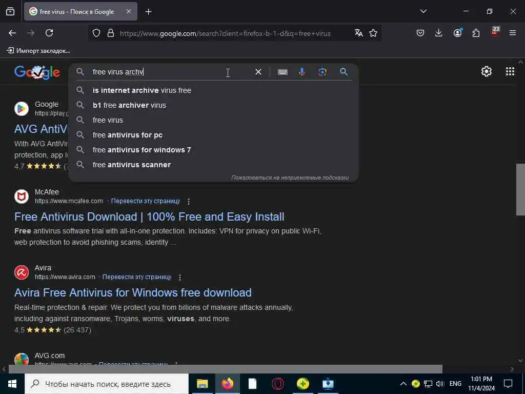This screenshot has height=394, width=525.
Task: Open the Firefox tab manager icon
Action: pyautogui.click(x=10, y=12)
